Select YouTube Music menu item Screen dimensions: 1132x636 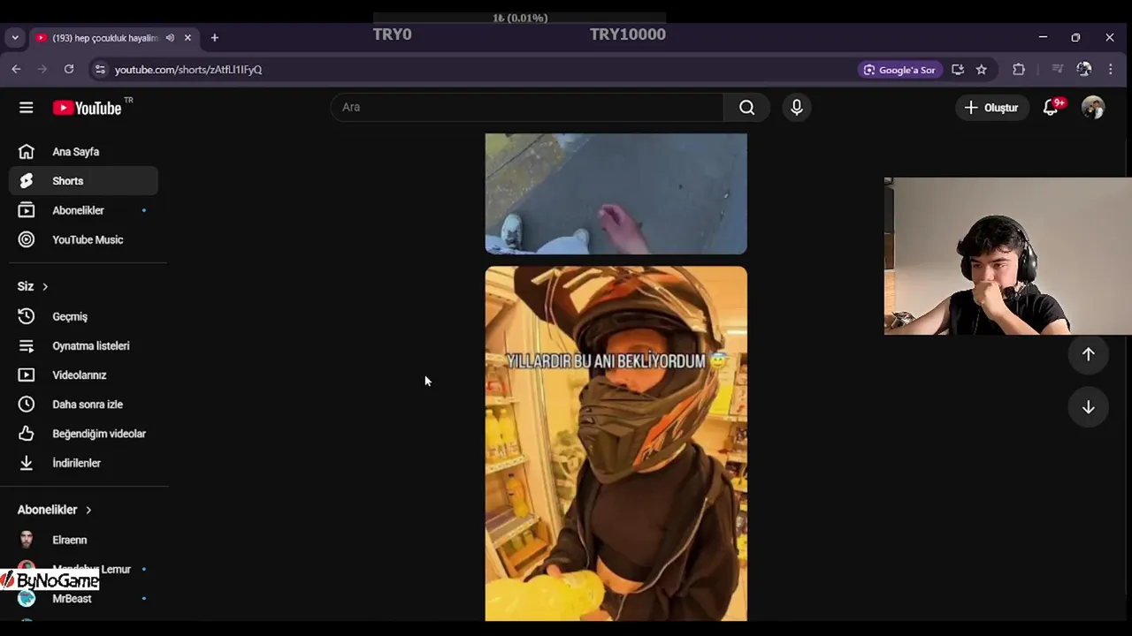click(x=84, y=239)
